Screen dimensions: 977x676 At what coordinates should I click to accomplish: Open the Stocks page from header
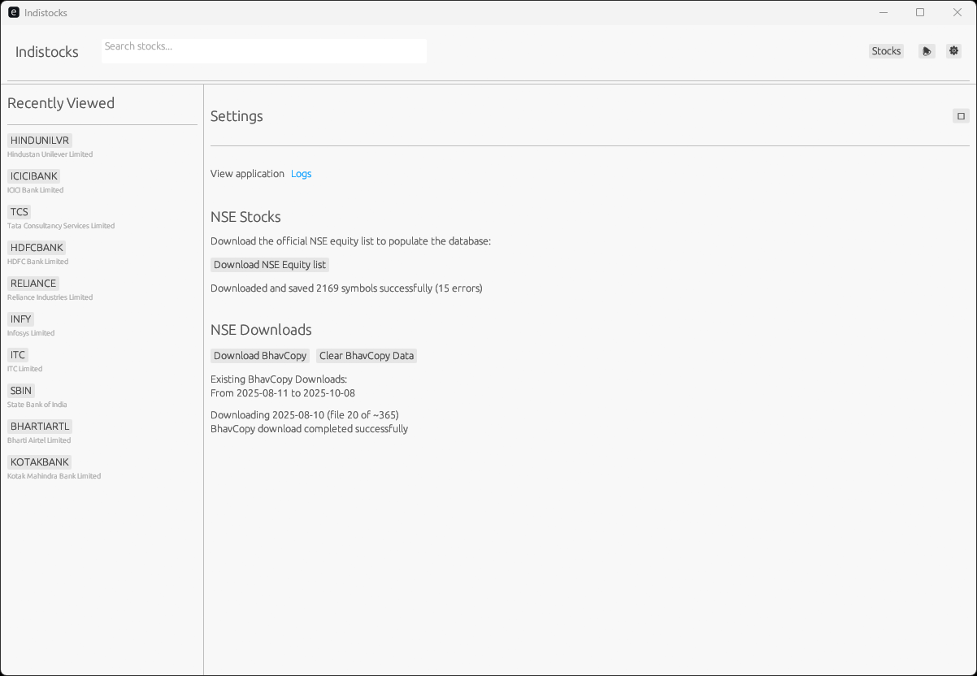886,51
